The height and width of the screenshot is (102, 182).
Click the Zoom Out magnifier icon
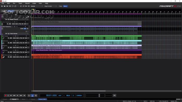(x=23, y=6)
